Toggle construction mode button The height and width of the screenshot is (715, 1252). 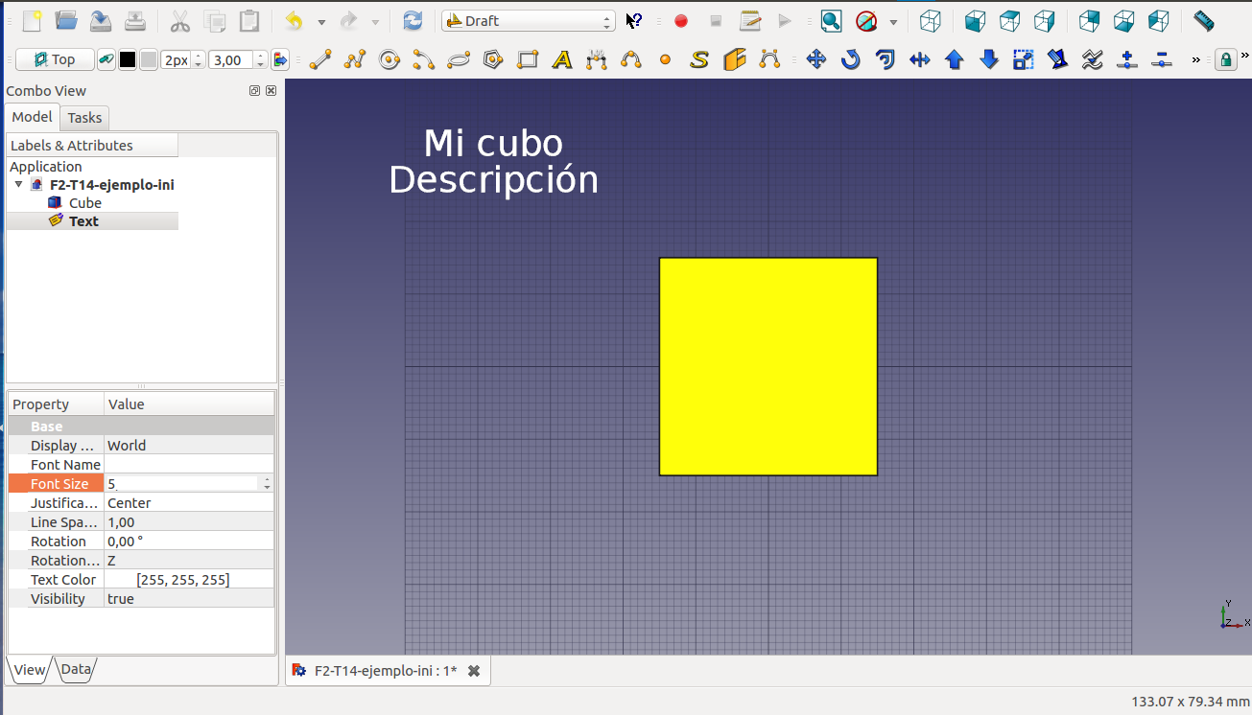click(106, 60)
